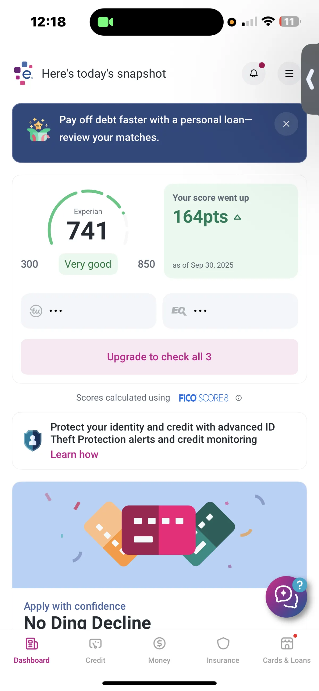Tap the ID theft protection shield icon

32,440
